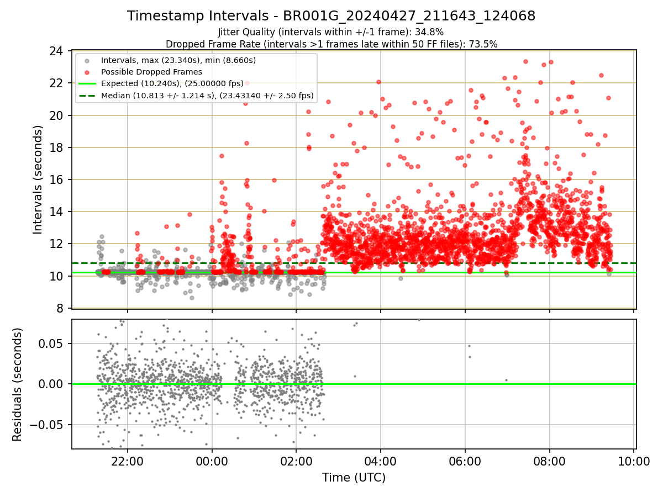The image size is (663, 497).
Task: Click legend entry 'Median (10.813 +/- 1.214 s)'
Action: (x=207, y=96)
